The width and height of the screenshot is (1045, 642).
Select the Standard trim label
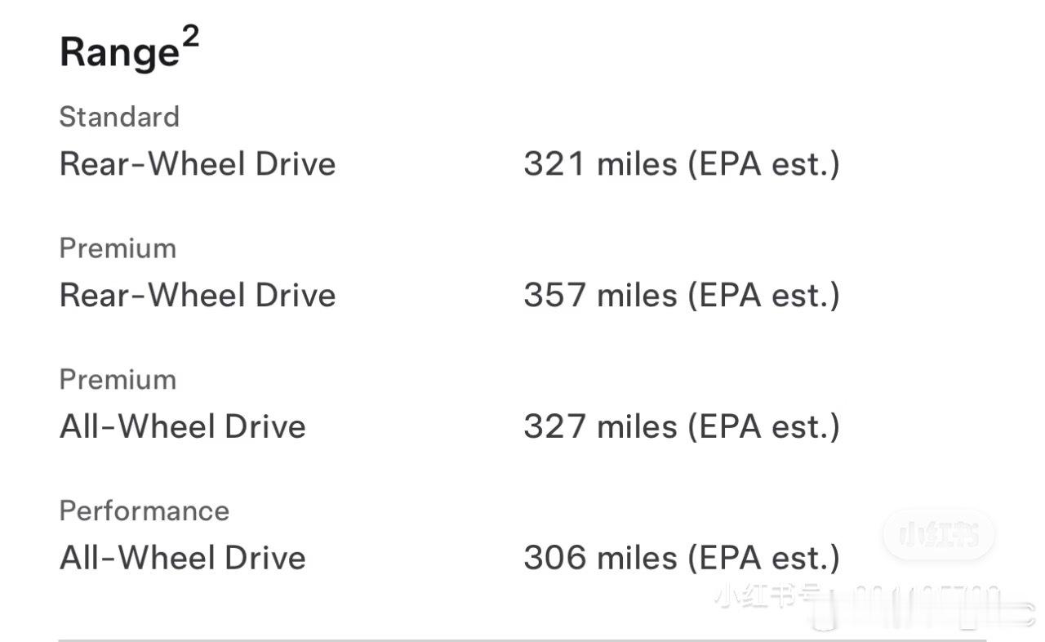tap(119, 117)
